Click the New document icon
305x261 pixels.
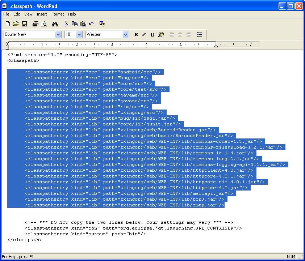(8, 24)
